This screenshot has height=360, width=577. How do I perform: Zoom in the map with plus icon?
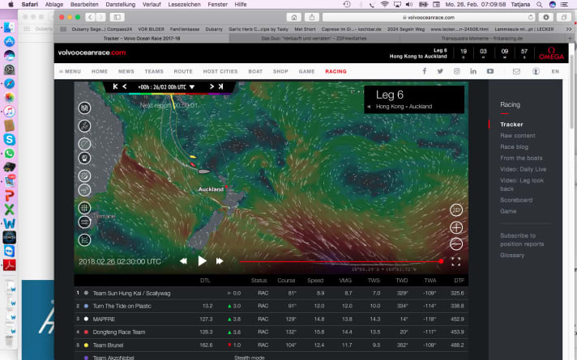pyautogui.click(x=456, y=228)
